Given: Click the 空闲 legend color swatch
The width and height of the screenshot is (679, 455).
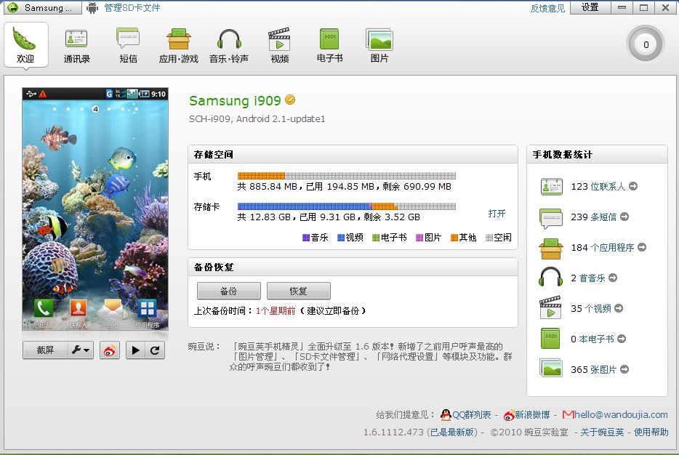Looking at the screenshot, I should tap(489, 237).
